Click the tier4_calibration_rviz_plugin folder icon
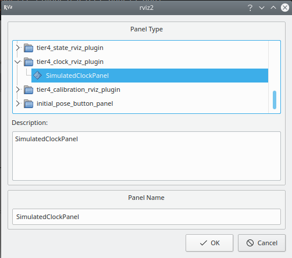Screen dimensions: 292x258 coord(29,89)
